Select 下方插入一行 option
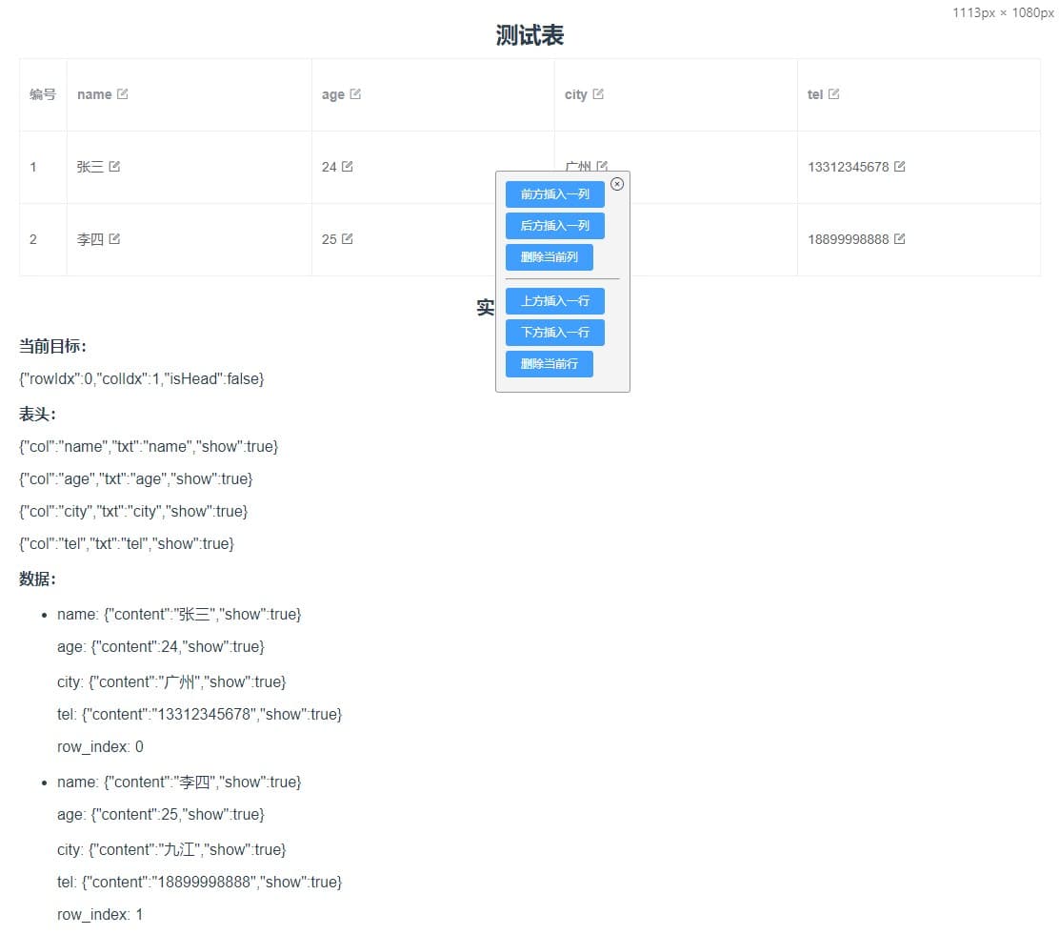This screenshot has width=1060, height=935. pos(554,333)
